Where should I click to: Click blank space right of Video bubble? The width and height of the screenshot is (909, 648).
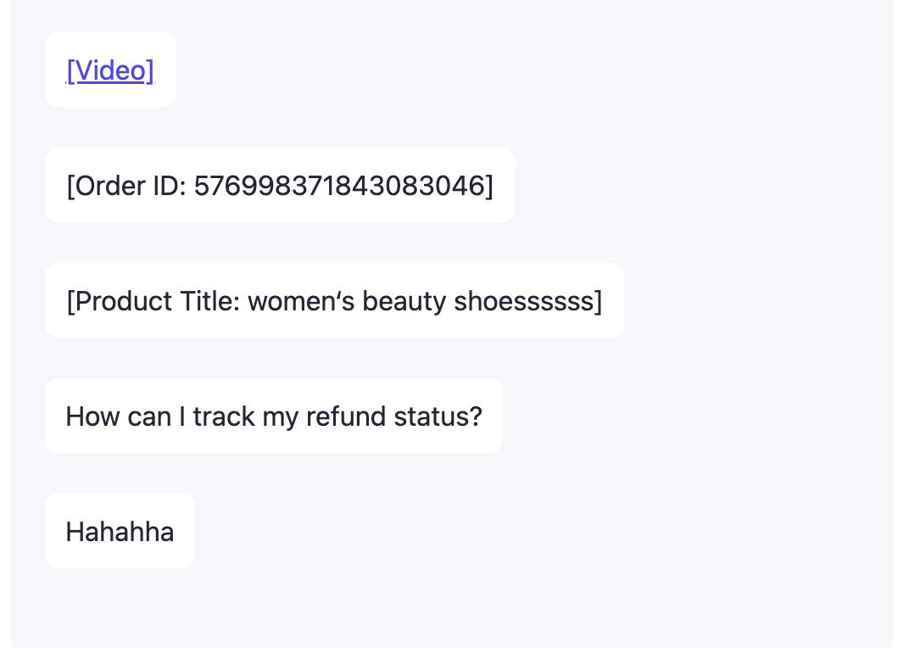(509, 70)
